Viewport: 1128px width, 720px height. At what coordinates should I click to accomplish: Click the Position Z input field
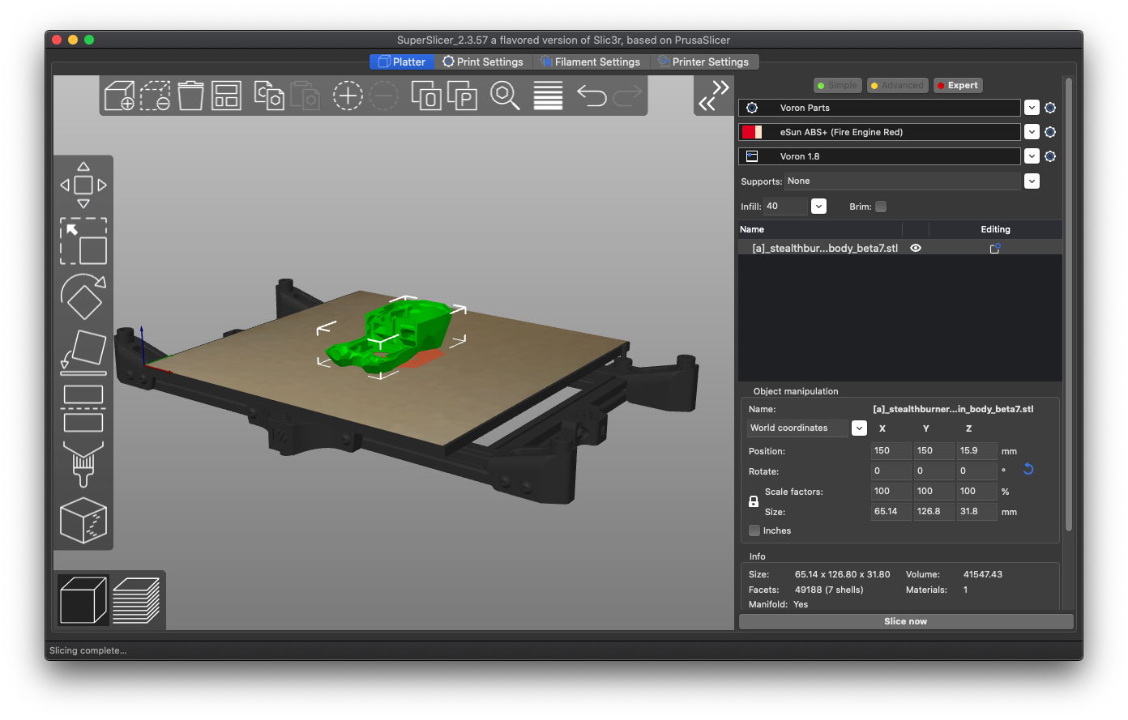pos(976,450)
